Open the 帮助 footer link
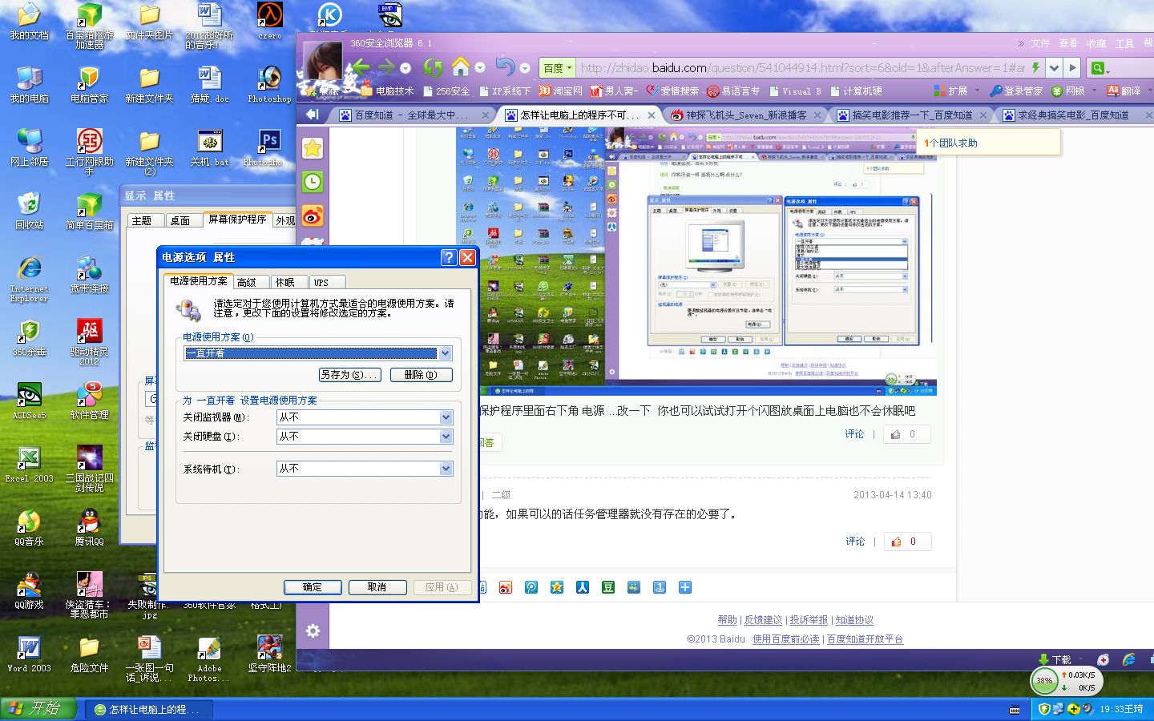Screen dimensions: 1154x721 [727, 620]
